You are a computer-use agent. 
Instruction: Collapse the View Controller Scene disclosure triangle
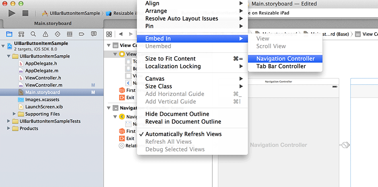pos(109,45)
